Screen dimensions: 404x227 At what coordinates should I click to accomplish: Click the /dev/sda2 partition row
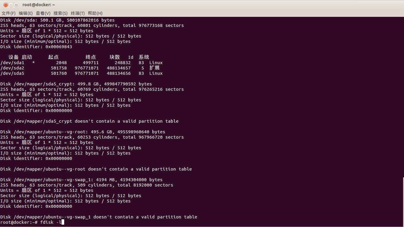pyautogui.click(x=80, y=68)
